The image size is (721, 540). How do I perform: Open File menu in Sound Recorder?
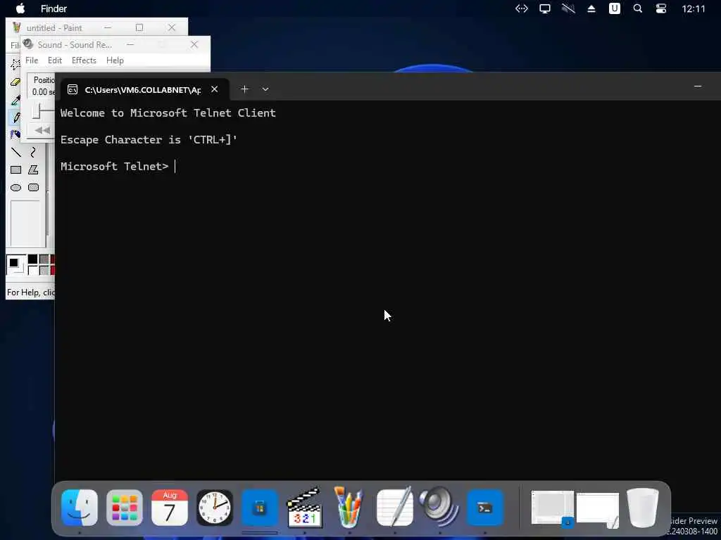point(32,60)
